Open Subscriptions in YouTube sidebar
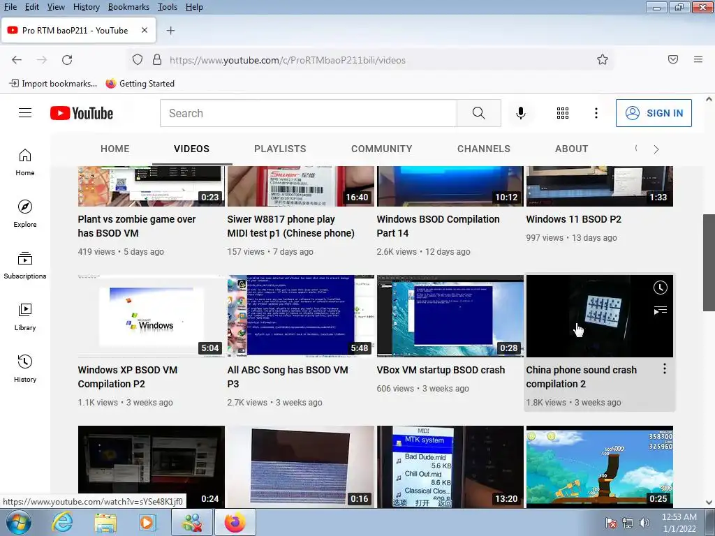 pyautogui.click(x=25, y=265)
